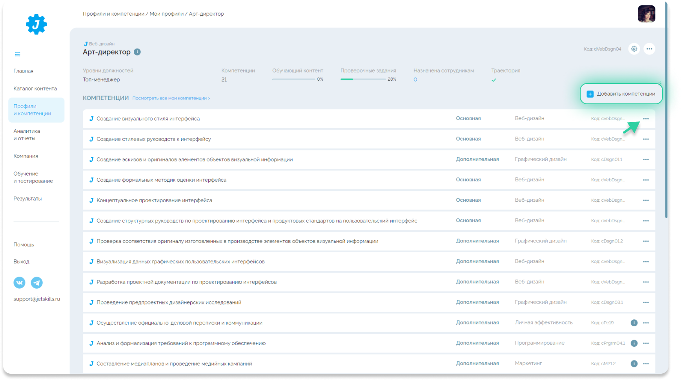Click support@jetskills.ru email link

pyautogui.click(x=37, y=299)
